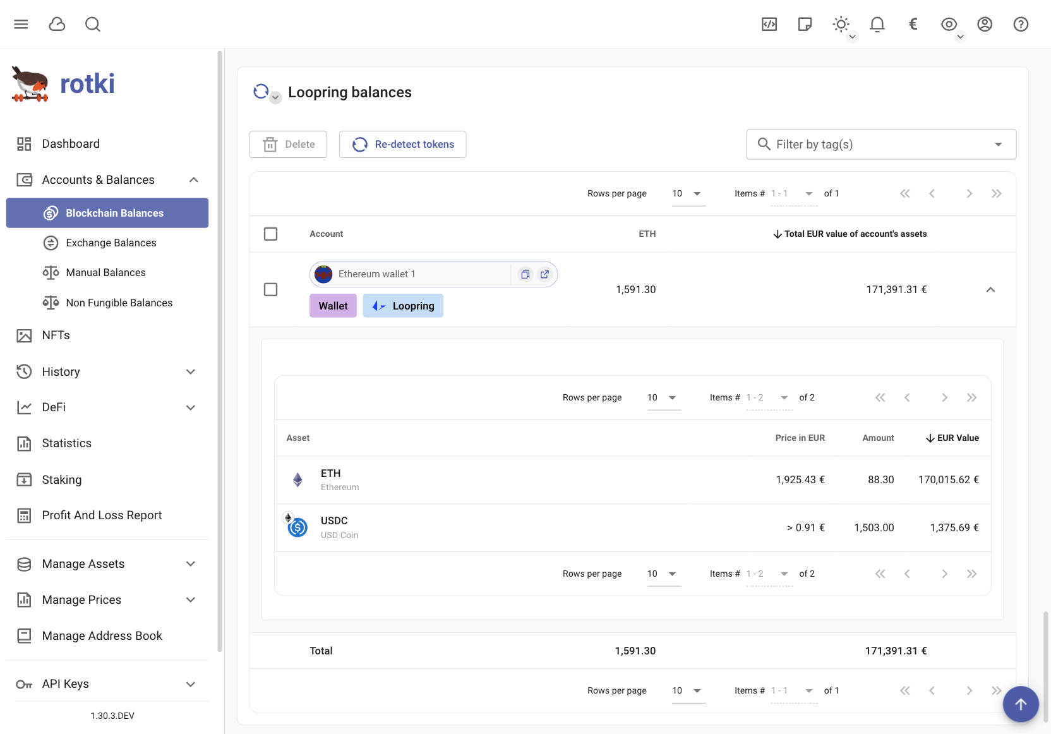Go to next page in top pagination
Viewport: 1051px width, 734px height.
pos(969,193)
